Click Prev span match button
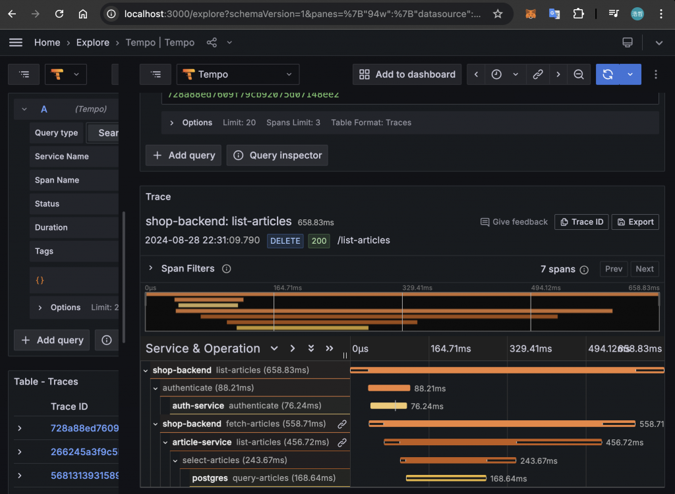Image resolution: width=675 pixels, height=494 pixels. [614, 269]
